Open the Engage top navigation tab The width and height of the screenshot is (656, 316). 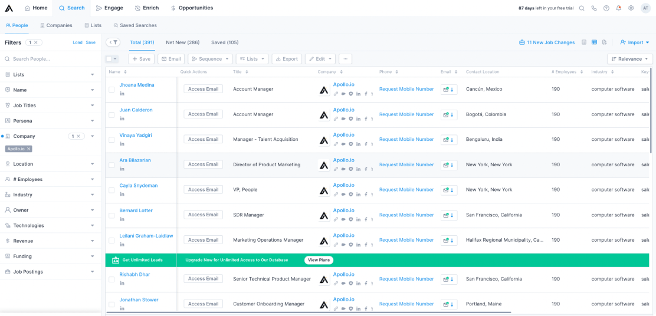coord(109,8)
